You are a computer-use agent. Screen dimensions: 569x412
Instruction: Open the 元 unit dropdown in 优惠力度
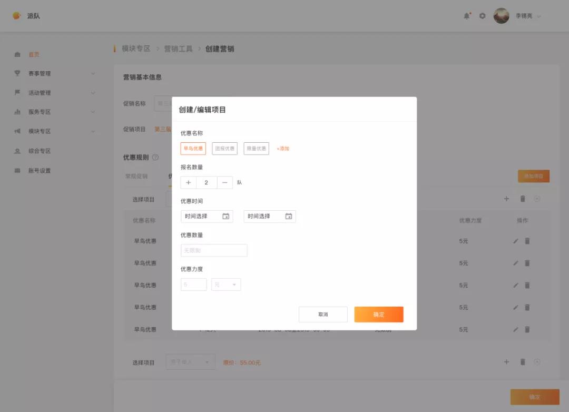225,284
